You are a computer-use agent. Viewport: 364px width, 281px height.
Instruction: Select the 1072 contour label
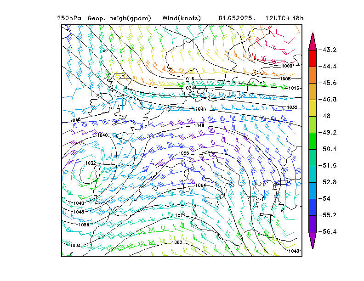180,216
